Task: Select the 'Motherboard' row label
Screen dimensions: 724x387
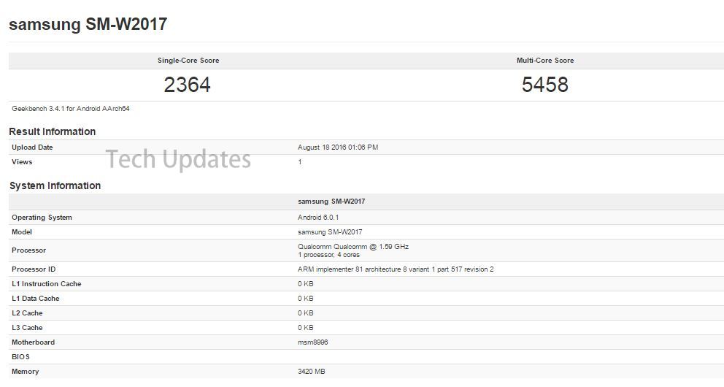Action: pos(34,342)
